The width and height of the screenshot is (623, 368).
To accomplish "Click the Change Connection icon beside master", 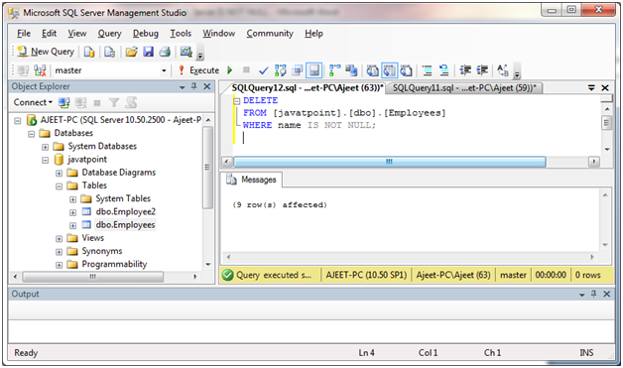I will click(x=40, y=70).
